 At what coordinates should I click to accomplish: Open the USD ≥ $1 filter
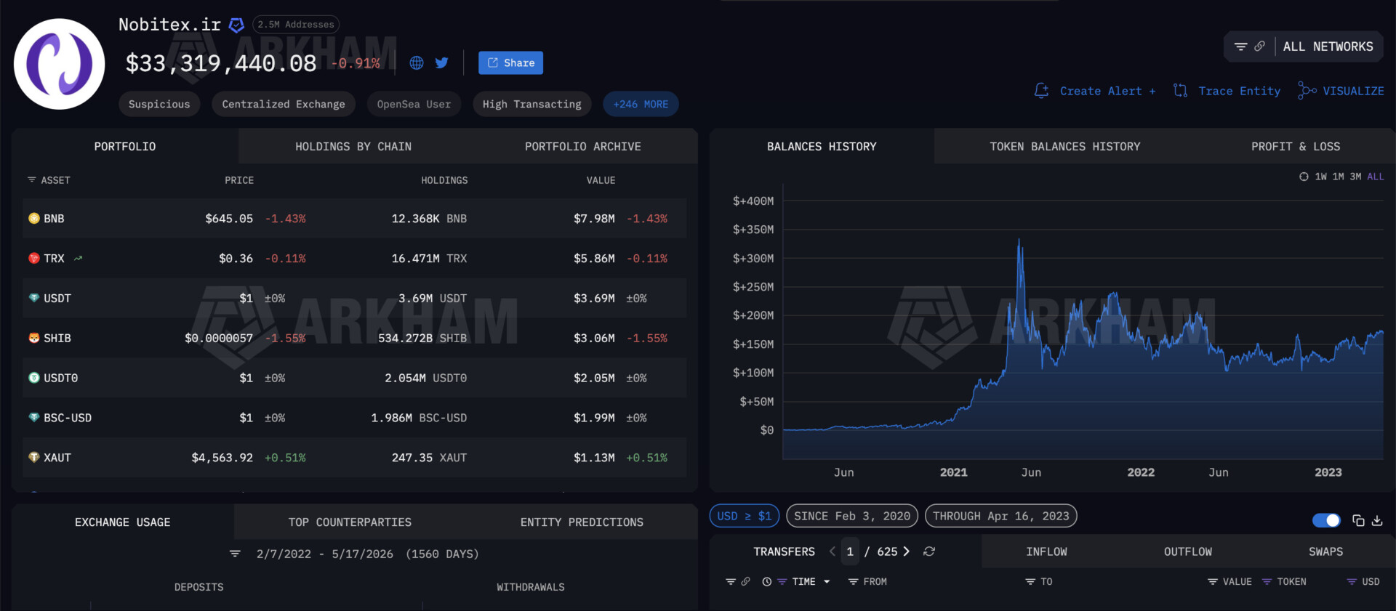[x=745, y=516]
